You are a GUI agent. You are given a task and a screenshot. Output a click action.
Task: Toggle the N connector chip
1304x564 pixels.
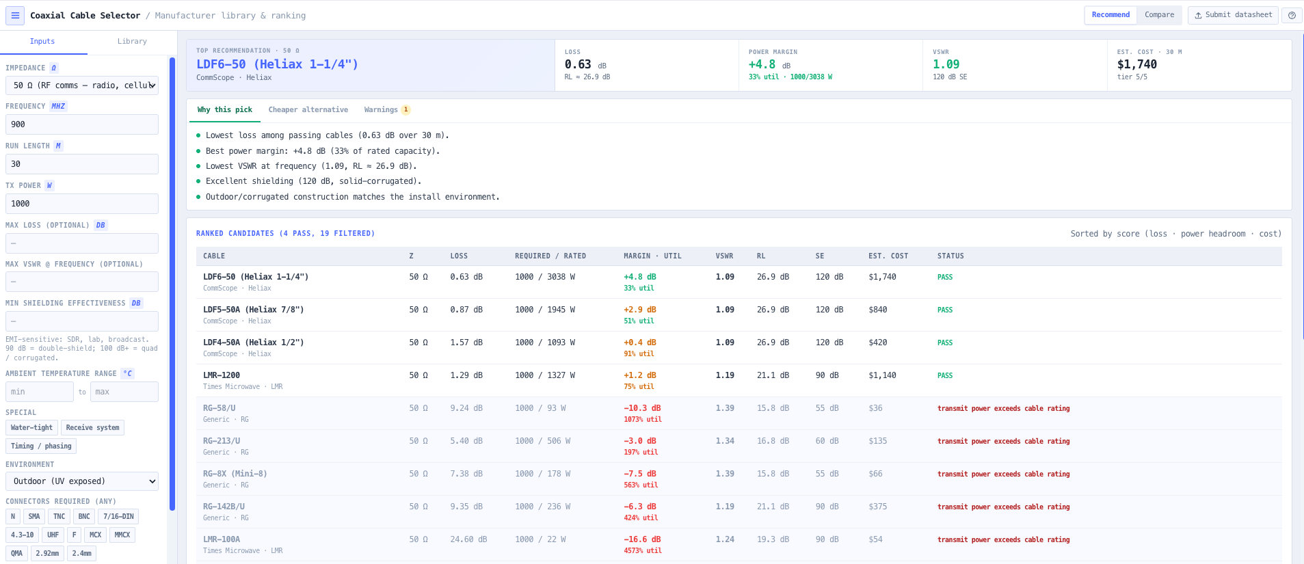tap(13, 517)
